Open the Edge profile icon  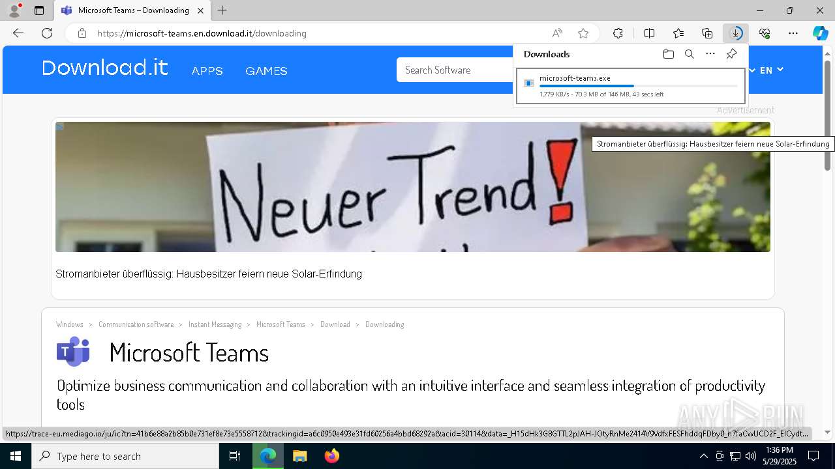14,10
